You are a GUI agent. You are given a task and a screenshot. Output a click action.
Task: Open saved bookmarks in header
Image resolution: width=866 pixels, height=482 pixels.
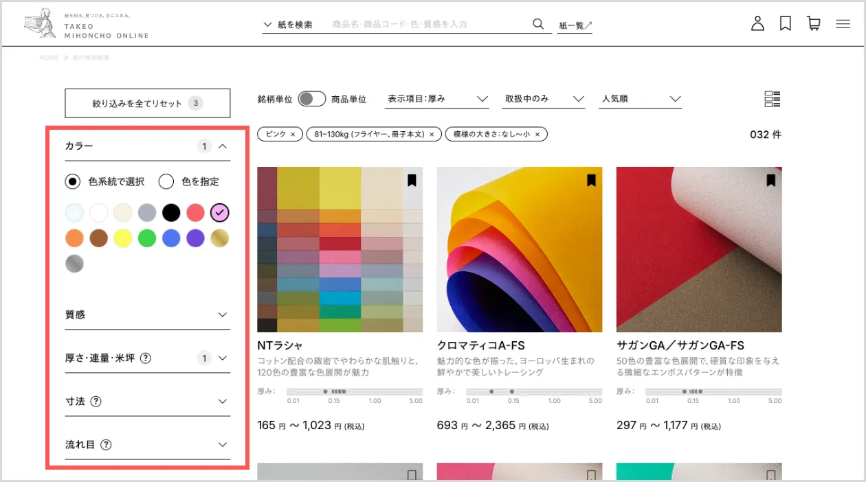click(786, 24)
